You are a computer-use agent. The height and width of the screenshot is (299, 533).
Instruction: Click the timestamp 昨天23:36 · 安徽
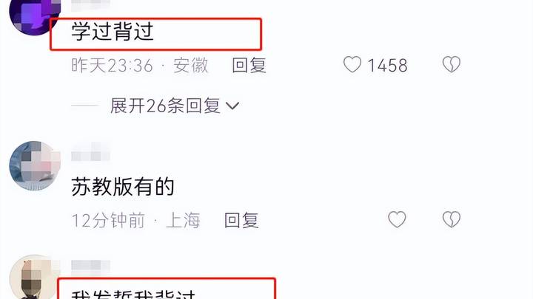click(140, 65)
